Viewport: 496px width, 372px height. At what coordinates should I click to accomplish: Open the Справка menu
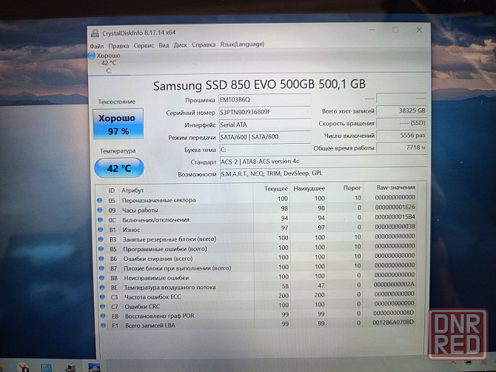(x=204, y=44)
